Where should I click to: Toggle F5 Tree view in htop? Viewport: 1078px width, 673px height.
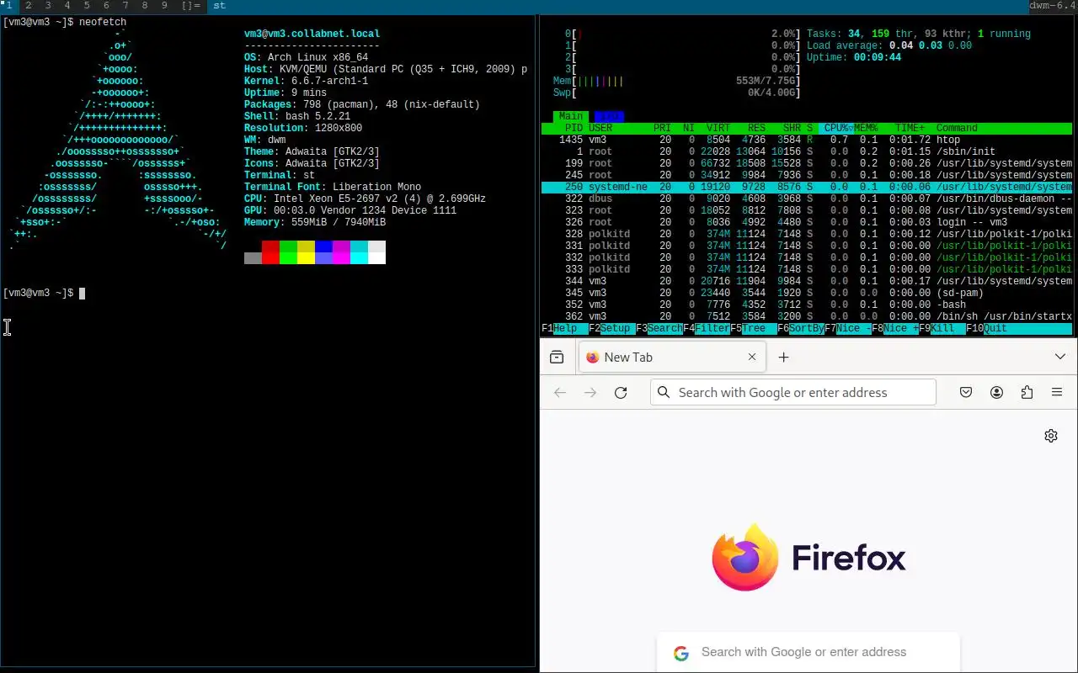754,328
